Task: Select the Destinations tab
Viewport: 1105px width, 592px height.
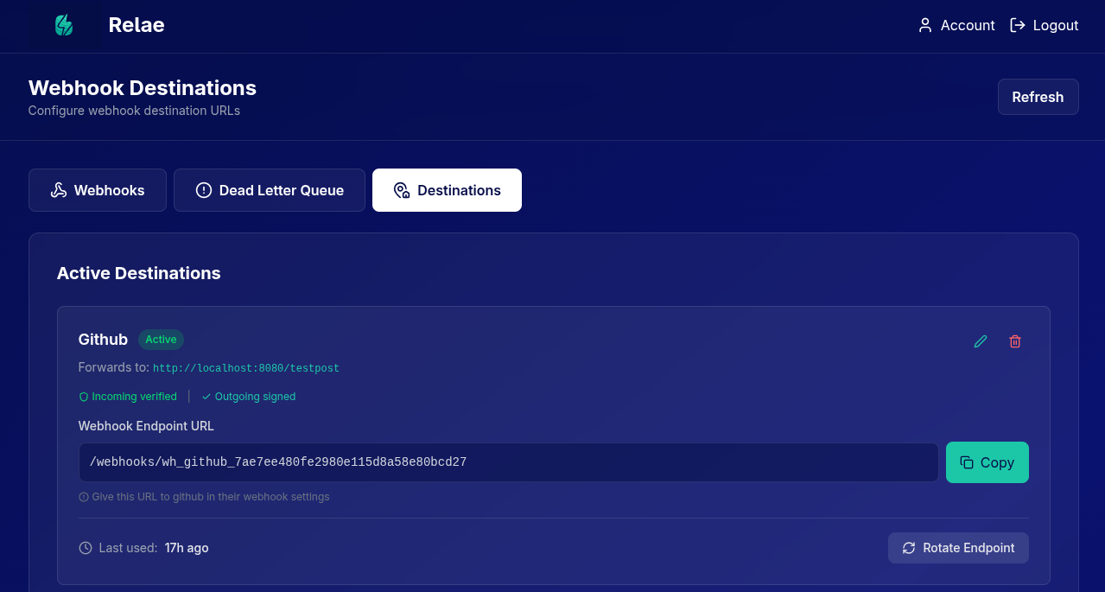Action: pos(447,190)
